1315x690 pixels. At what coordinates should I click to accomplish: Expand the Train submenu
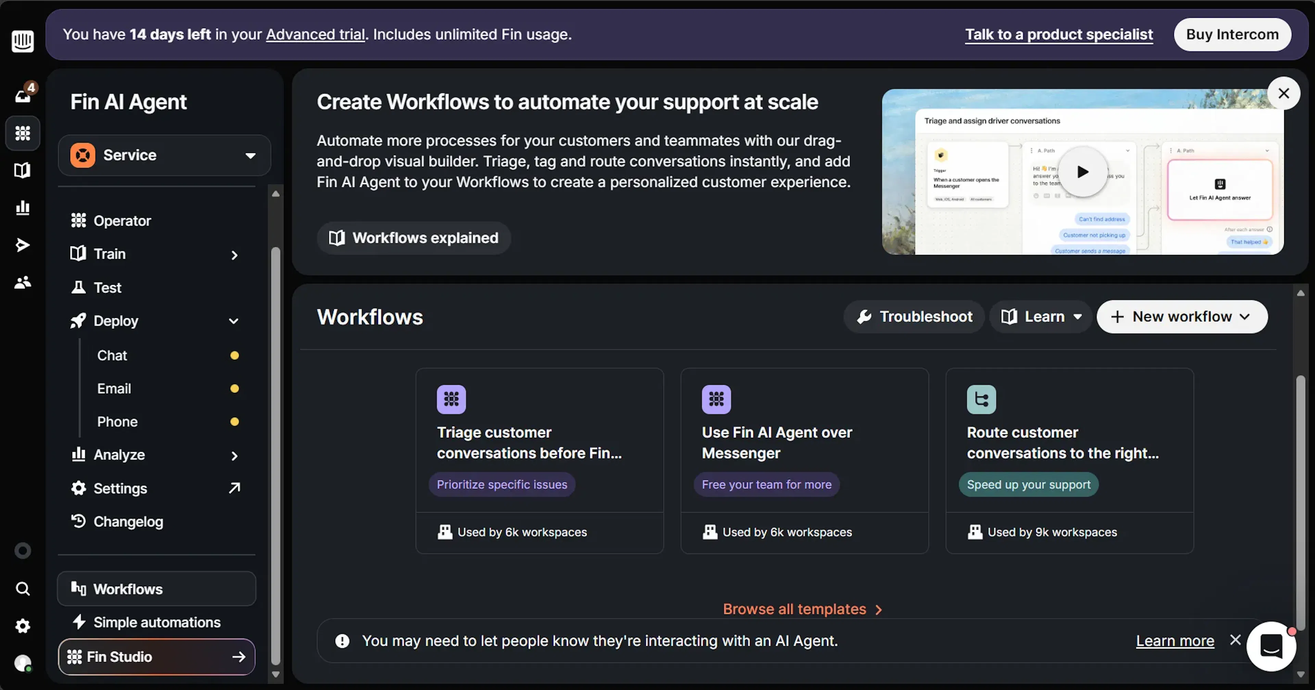tap(234, 255)
